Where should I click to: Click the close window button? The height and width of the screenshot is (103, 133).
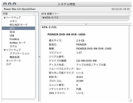click(x=5, y=4)
